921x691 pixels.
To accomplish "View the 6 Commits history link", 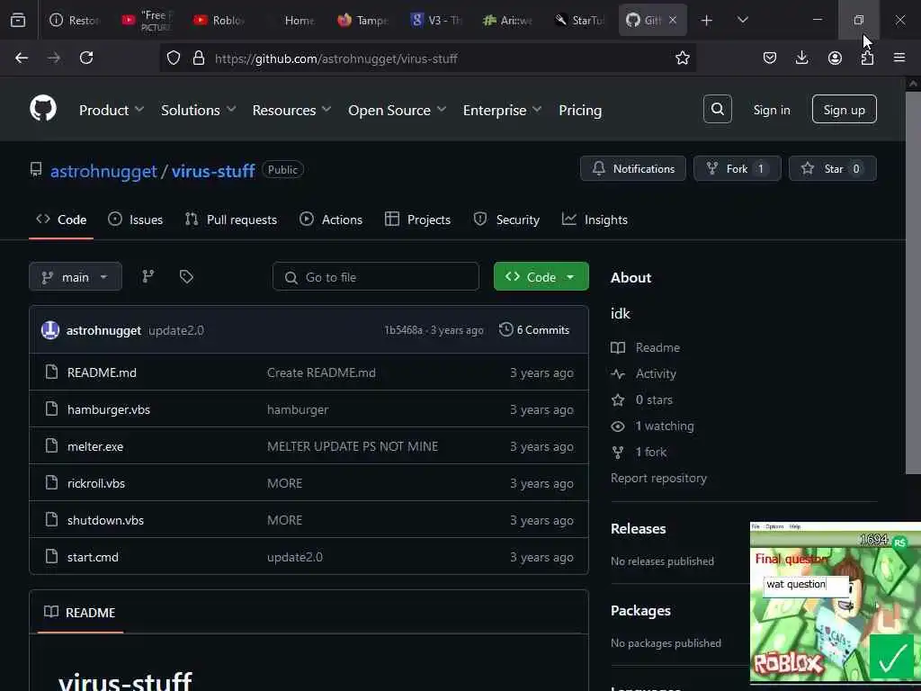I will pyautogui.click(x=534, y=330).
